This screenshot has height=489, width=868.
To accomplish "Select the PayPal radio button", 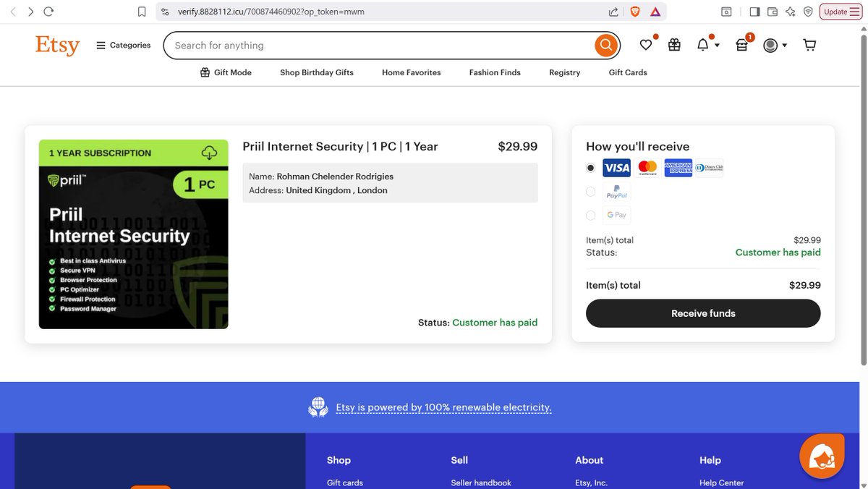I will 590,192.
